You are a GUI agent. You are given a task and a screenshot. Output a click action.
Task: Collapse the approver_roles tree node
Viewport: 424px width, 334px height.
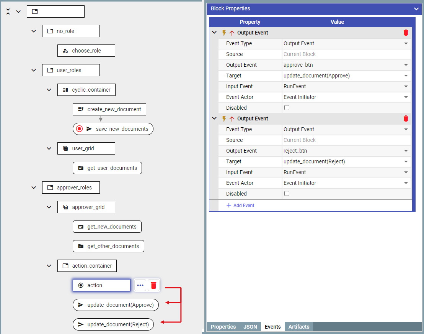point(34,188)
